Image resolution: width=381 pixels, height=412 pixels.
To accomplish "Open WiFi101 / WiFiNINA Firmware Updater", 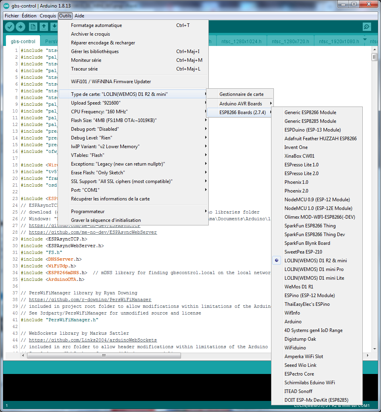I will (133, 82).
